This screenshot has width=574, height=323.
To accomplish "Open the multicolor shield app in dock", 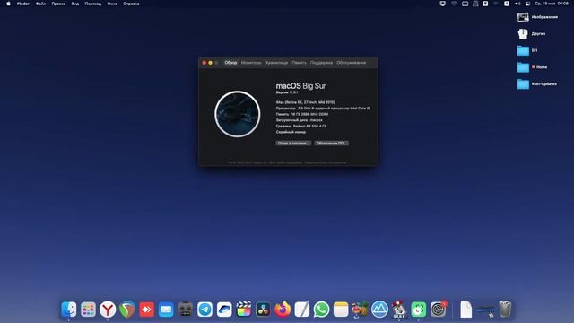I will click(127, 310).
